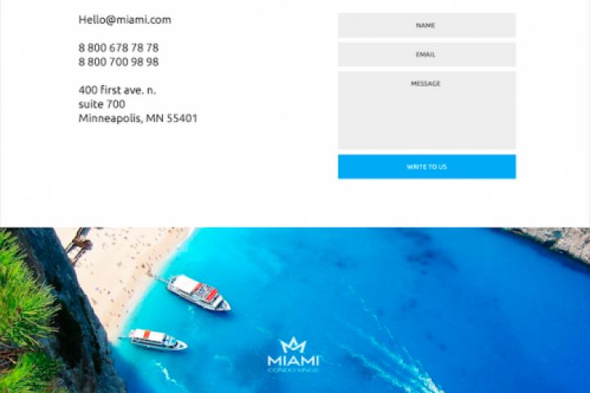Select the 400 first ave. n. address line

point(117,90)
